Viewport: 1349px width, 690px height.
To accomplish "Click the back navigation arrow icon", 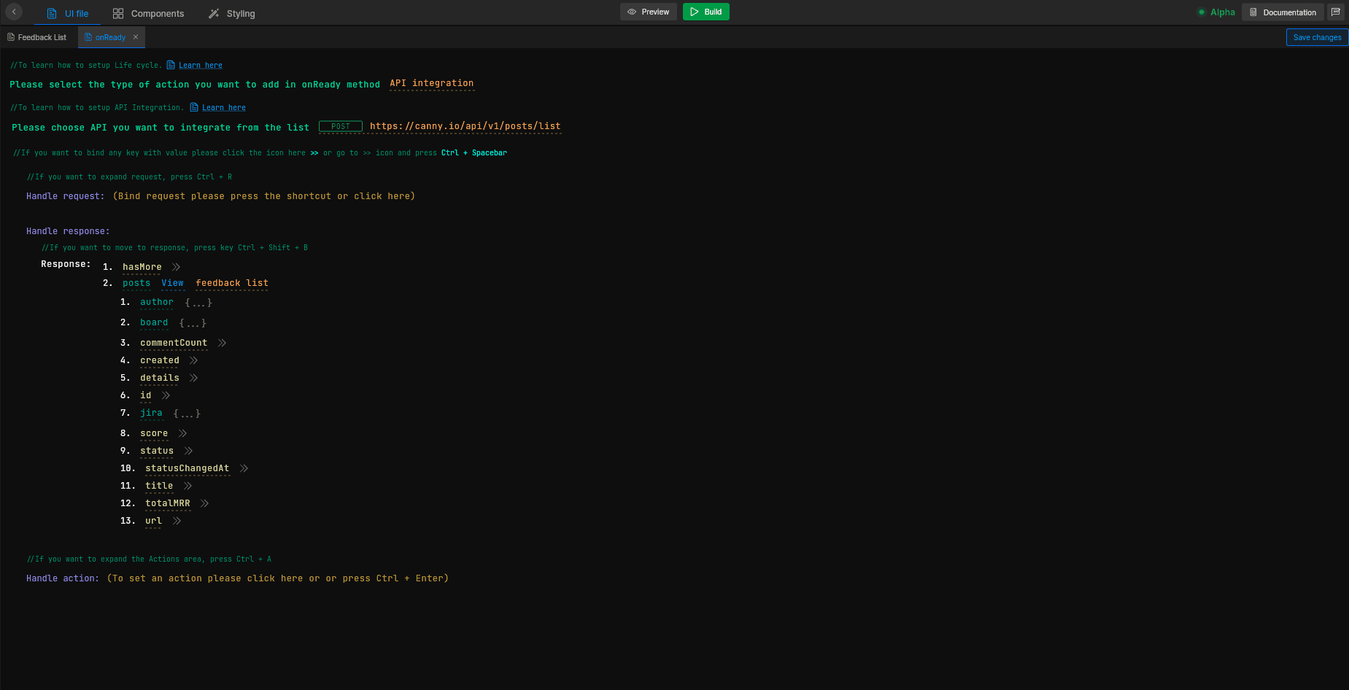I will pos(13,12).
